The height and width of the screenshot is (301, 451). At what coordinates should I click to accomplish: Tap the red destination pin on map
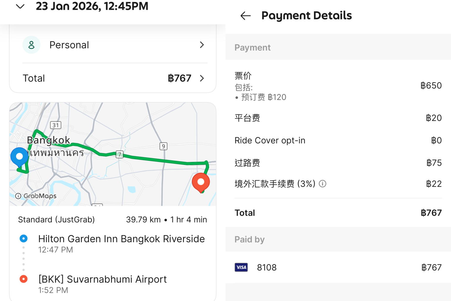[x=201, y=182]
